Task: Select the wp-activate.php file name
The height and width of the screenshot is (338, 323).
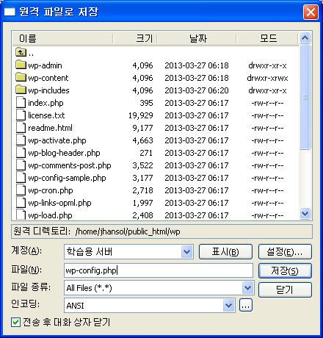Action: (57, 140)
